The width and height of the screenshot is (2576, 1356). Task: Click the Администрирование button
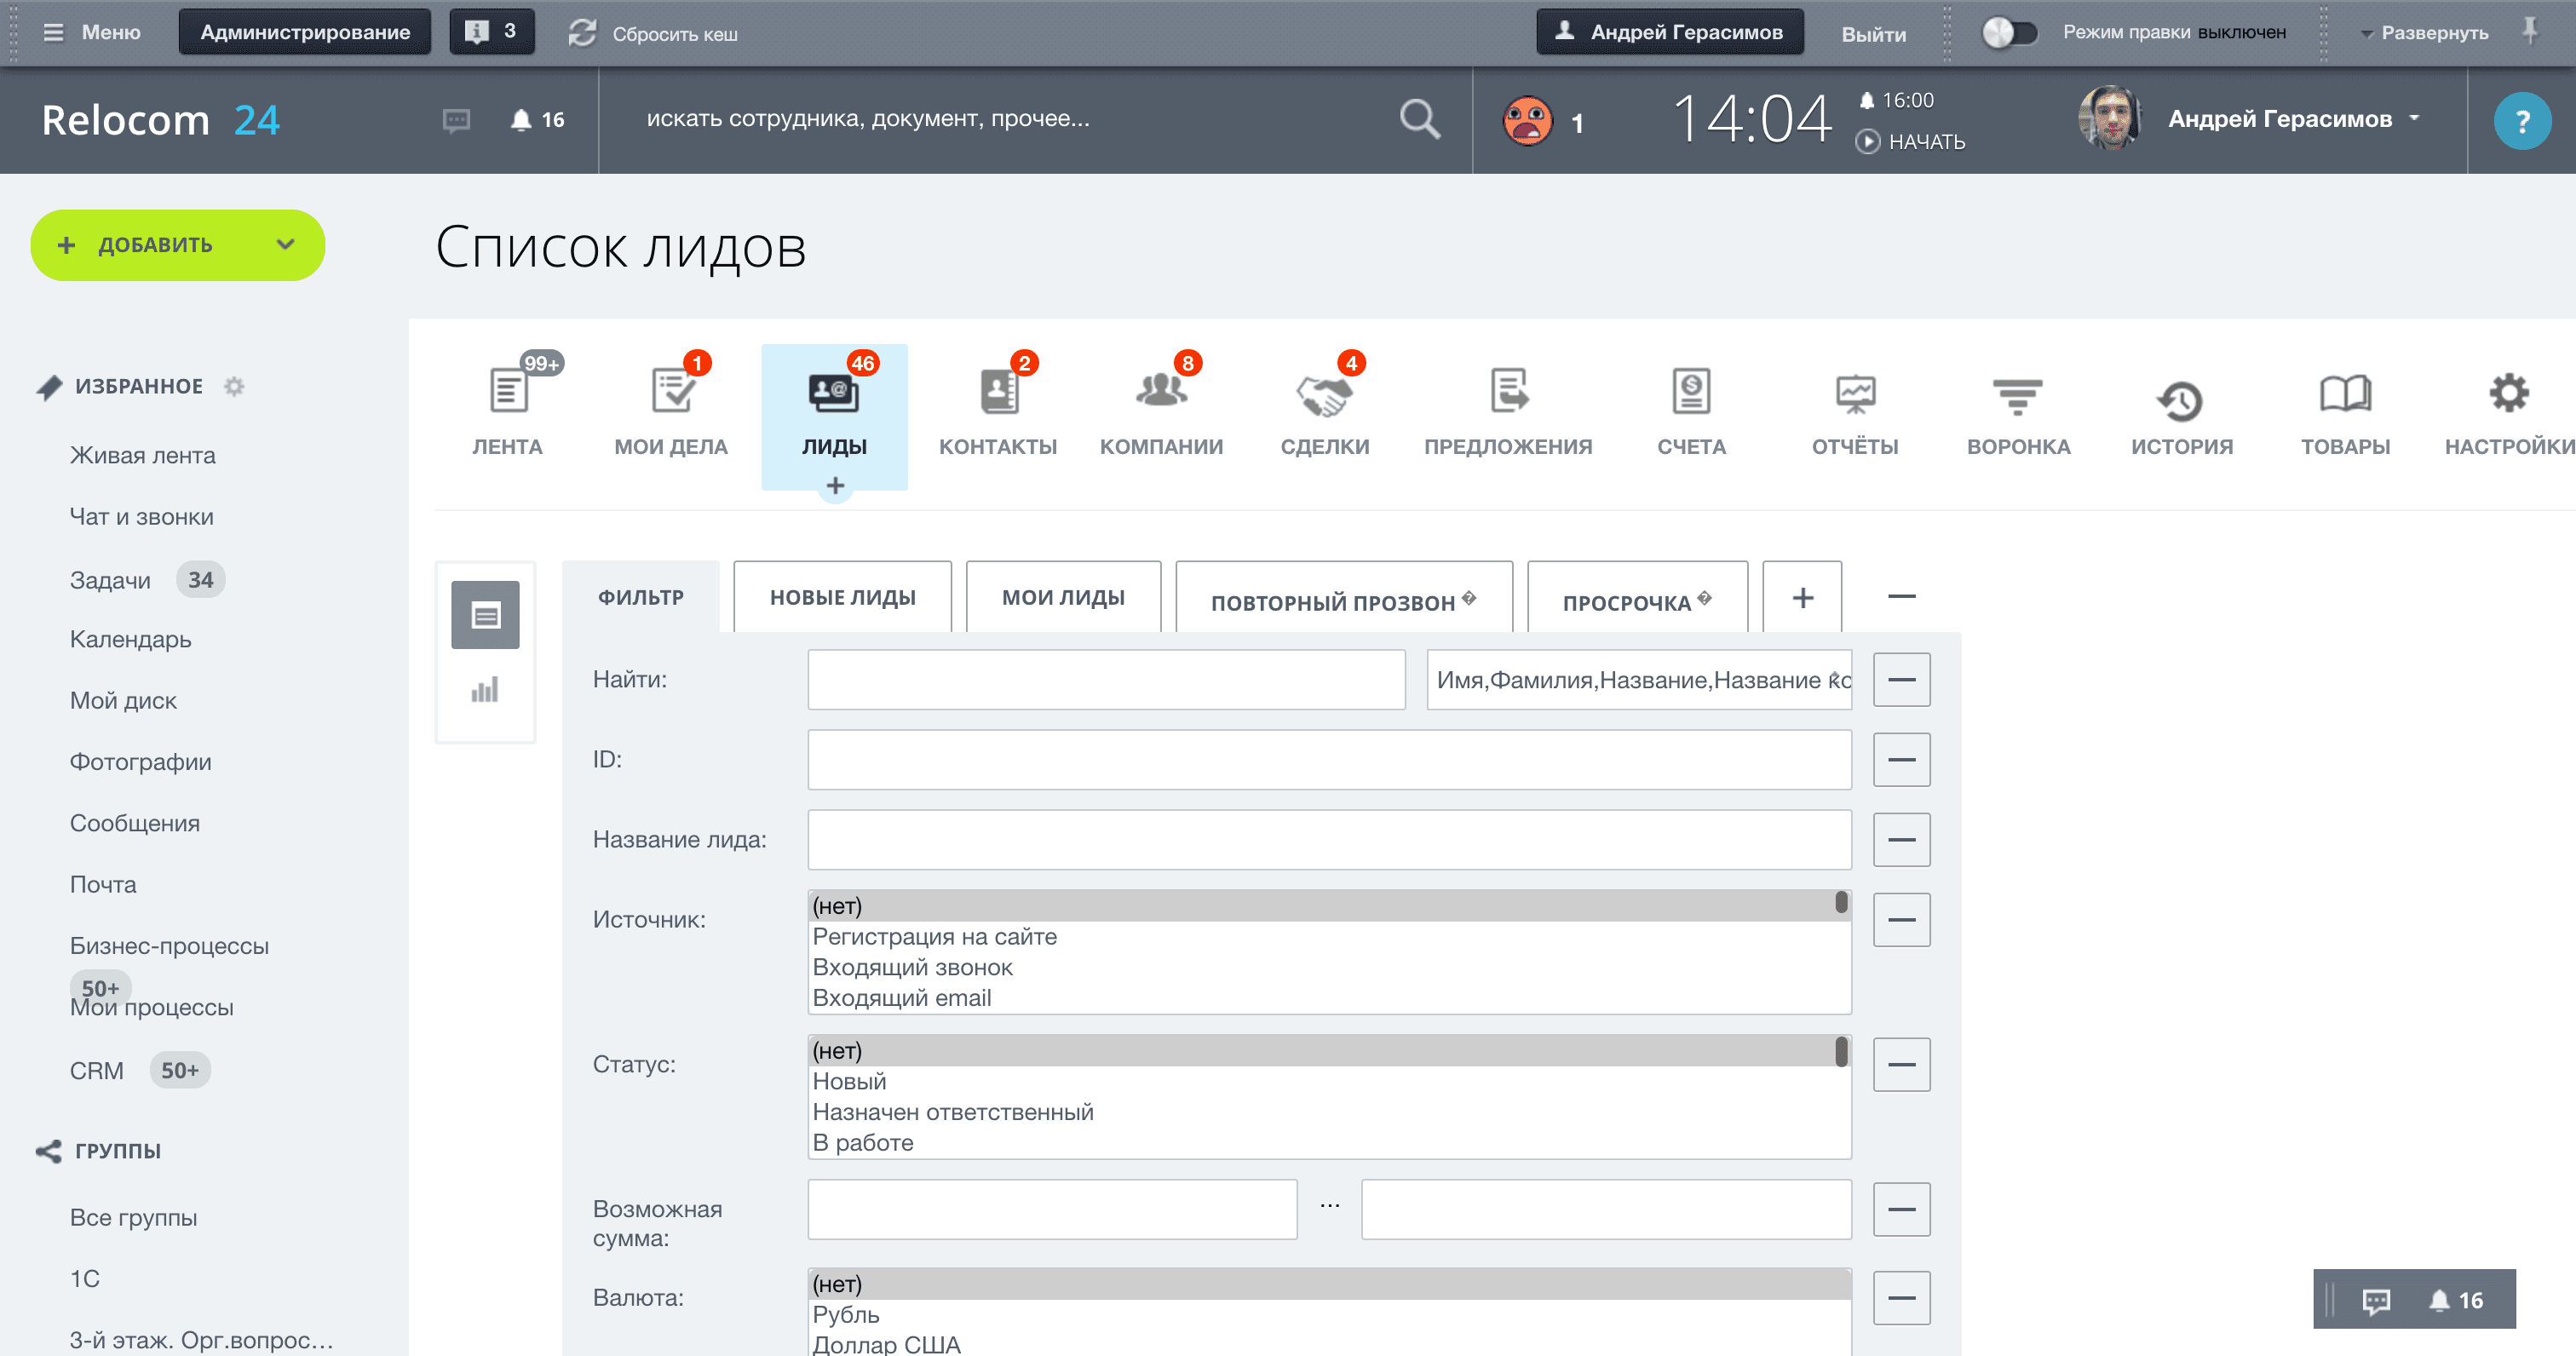[x=305, y=32]
